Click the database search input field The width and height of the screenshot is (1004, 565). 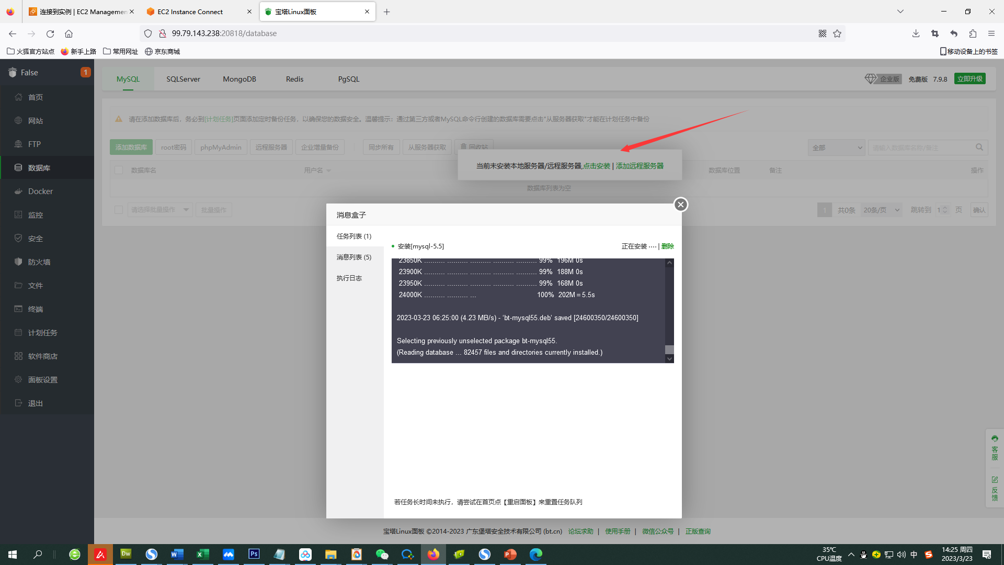pyautogui.click(x=920, y=148)
